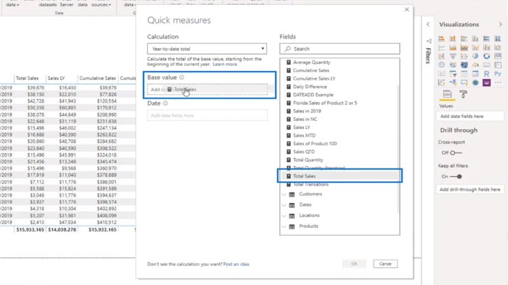Select the Slicer visual
The height and width of the screenshot is (285, 508).
click(453, 73)
